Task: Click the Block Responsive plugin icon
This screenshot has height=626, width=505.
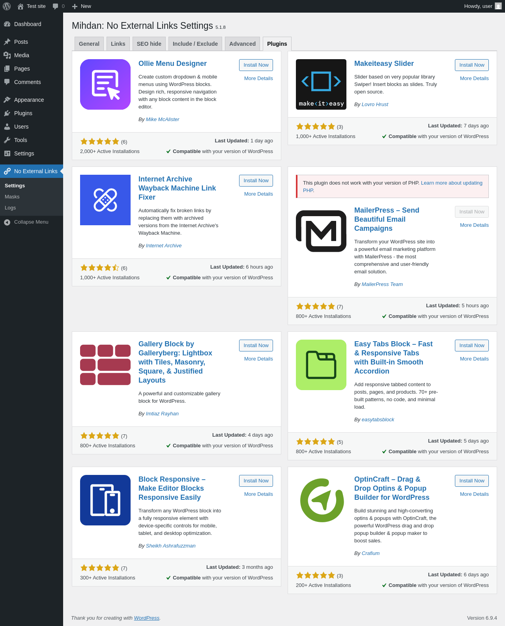Action: point(105,500)
